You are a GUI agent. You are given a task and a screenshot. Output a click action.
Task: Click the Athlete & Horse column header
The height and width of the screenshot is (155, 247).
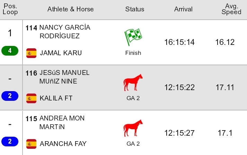click(71, 9)
